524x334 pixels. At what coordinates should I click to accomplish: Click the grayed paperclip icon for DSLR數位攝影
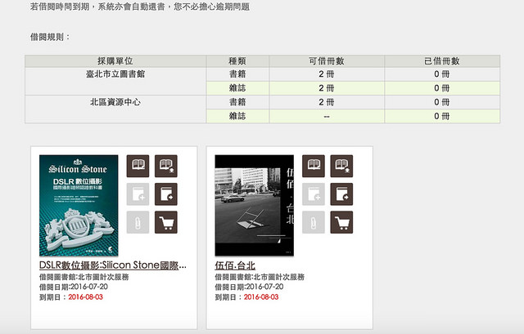click(x=138, y=222)
